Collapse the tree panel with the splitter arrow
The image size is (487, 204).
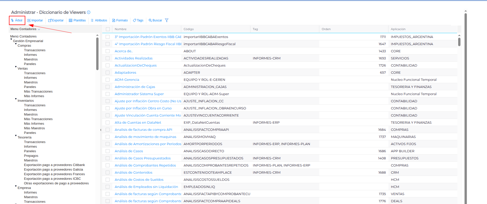tap(101, 130)
